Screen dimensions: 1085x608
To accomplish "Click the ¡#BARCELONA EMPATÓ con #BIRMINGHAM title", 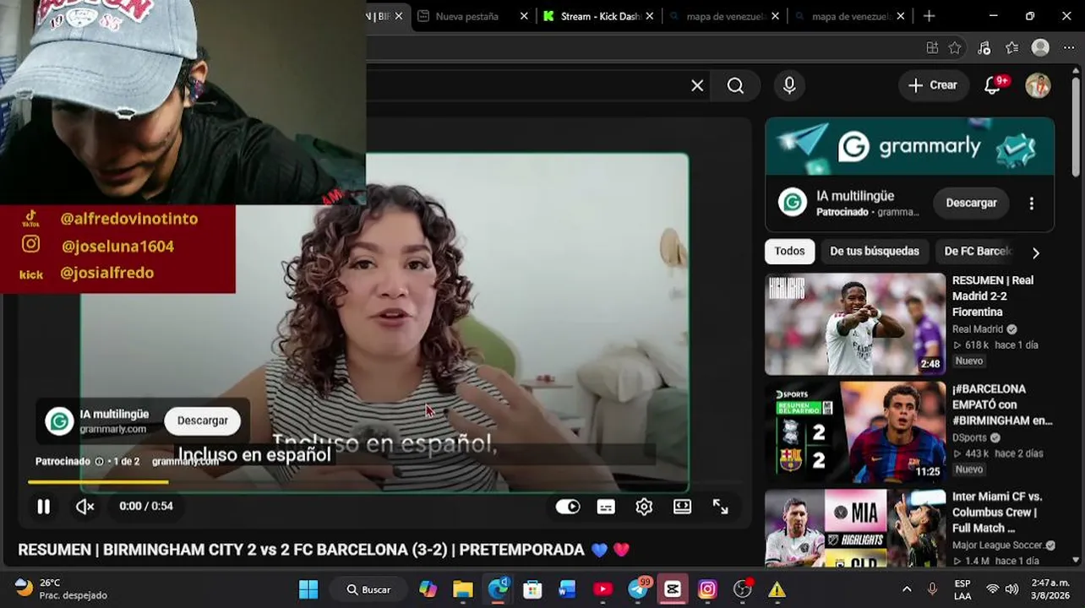I will (1002, 404).
